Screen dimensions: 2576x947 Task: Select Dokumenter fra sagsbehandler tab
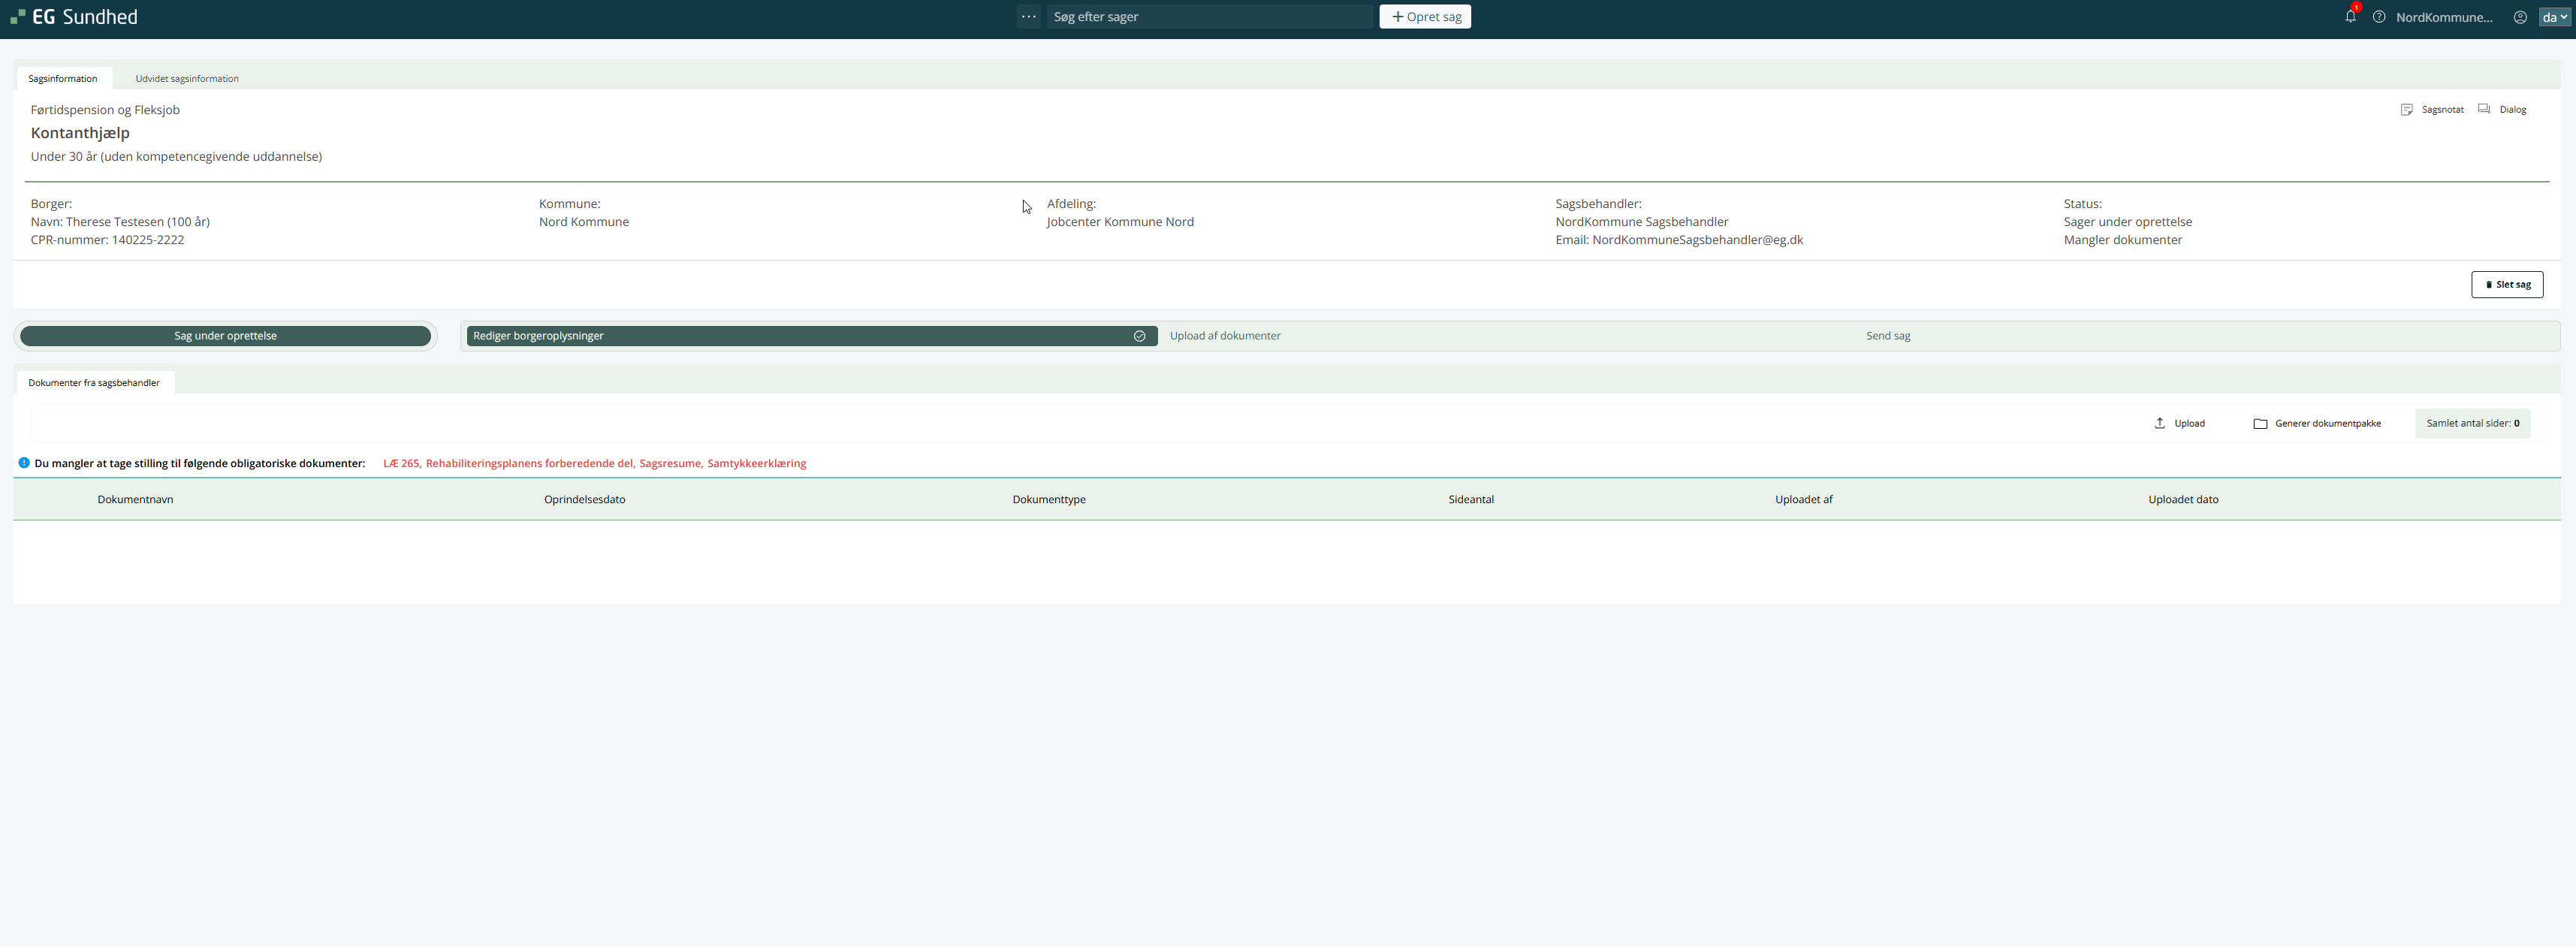coord(94,383)
